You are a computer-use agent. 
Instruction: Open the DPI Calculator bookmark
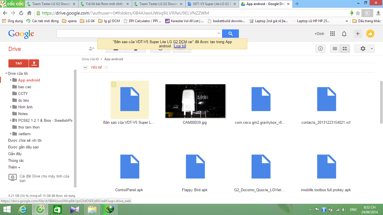[x=142, y=21]
